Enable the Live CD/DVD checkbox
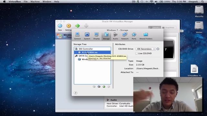 (x=136, y=53)
